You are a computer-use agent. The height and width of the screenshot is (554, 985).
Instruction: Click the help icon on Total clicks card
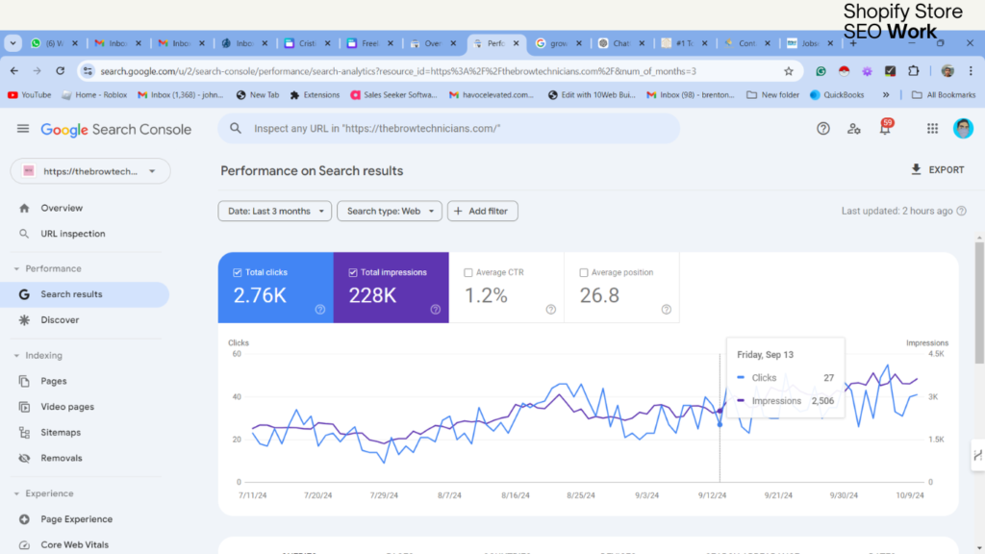[319, 310]
